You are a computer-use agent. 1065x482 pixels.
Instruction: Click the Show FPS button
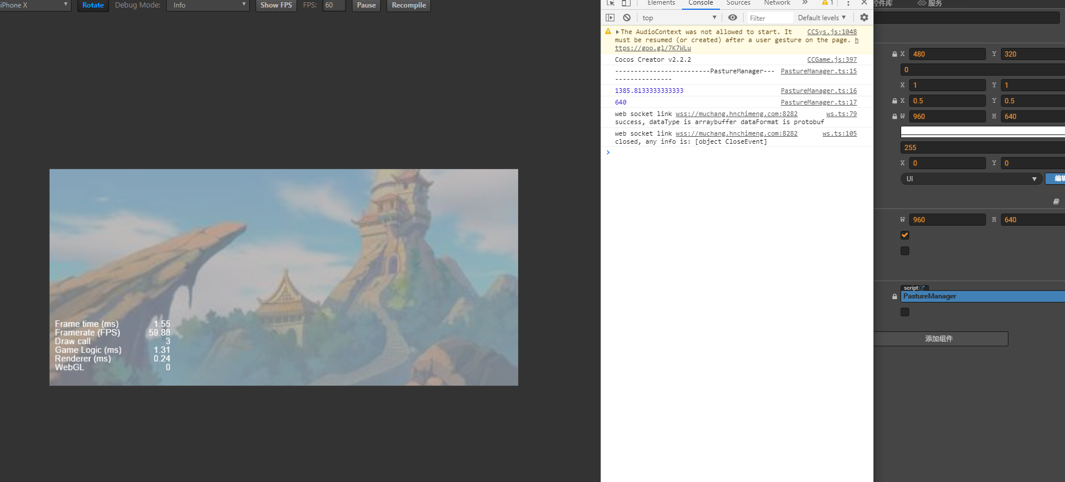click(276, 5)
